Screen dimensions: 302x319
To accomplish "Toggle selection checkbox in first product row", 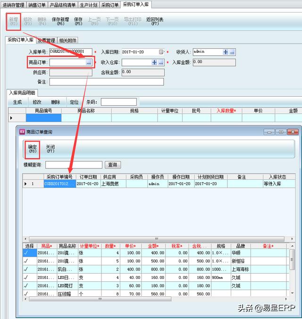I will [26, 252].
